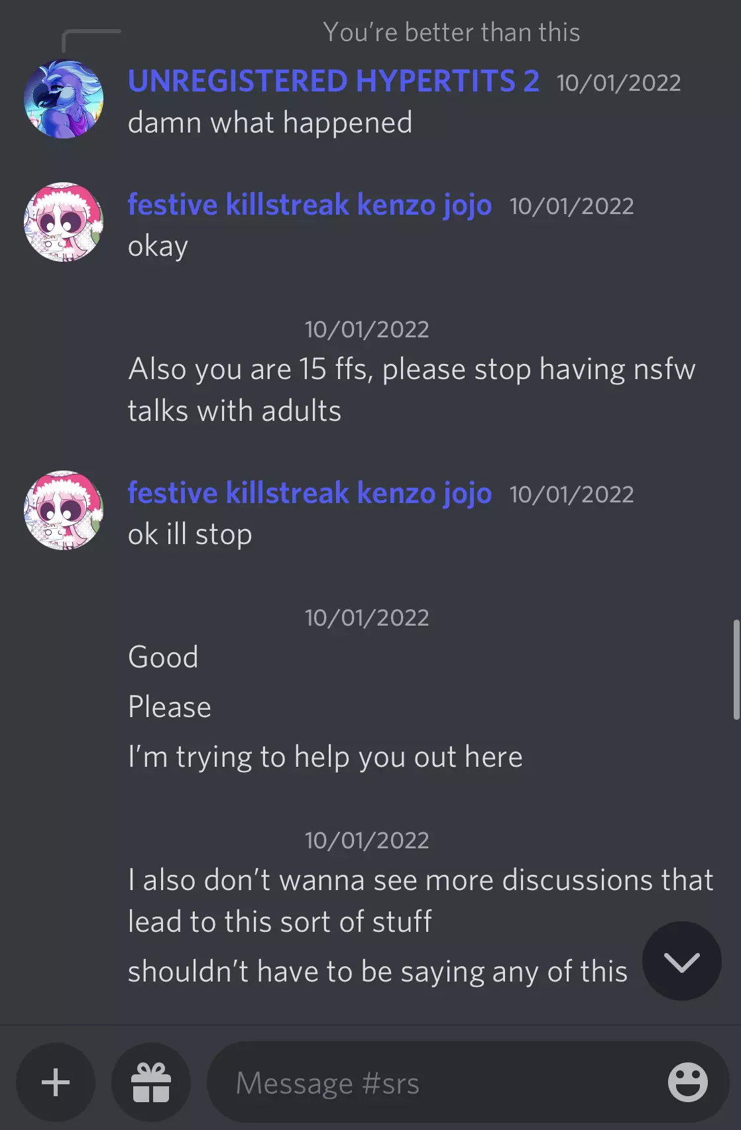The image size is (741, 1130).
Task: Open second festive killstreak kenzo jojo avatar
Action: (x=64, y=510)
